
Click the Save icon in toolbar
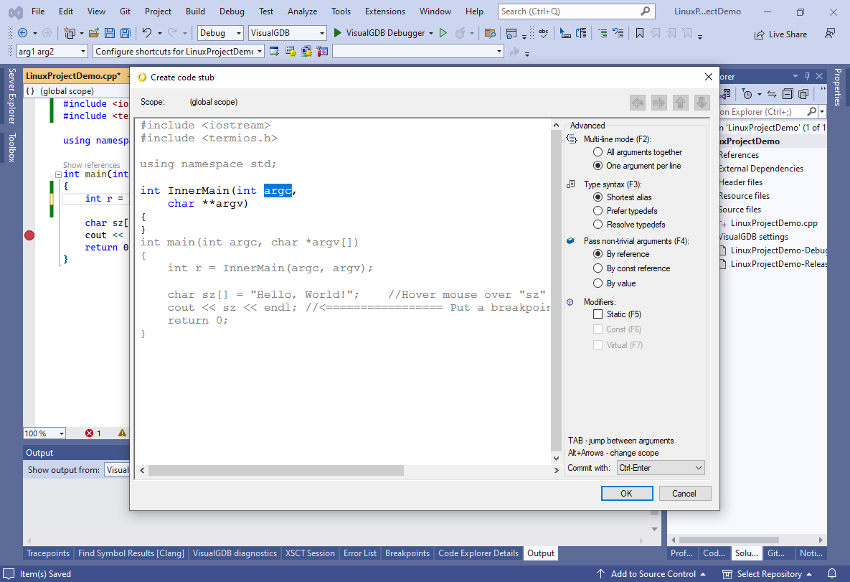tap(110, 33)
